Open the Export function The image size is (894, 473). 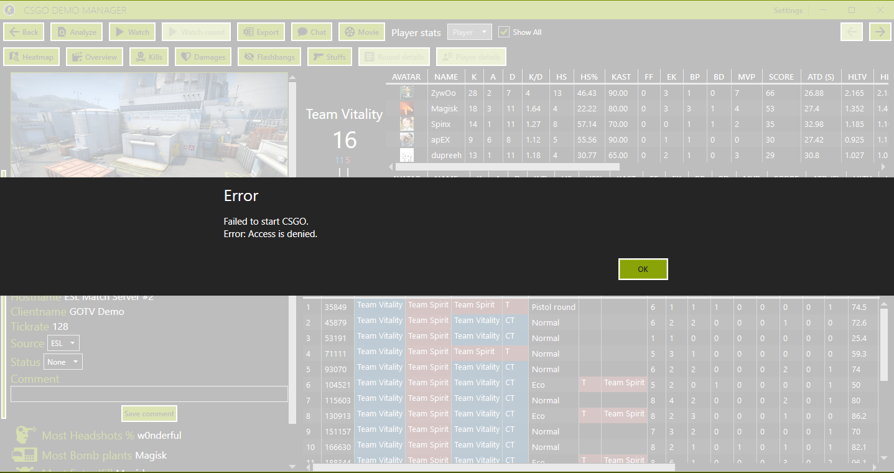click(x=261, y=31)
